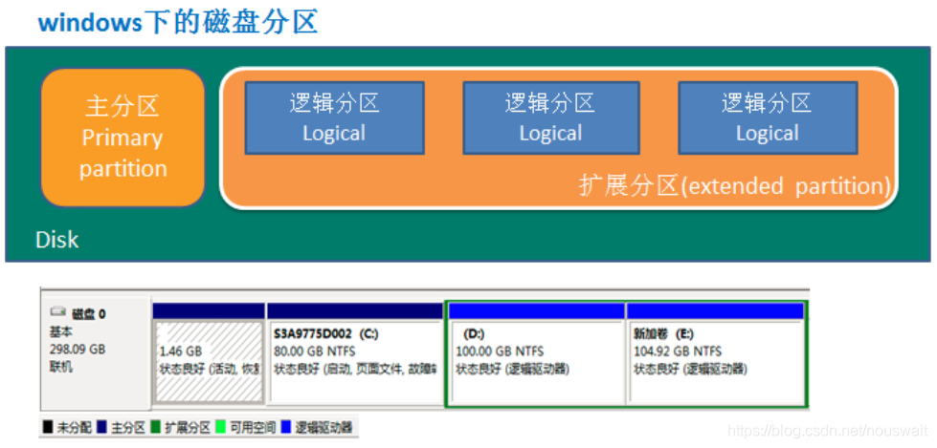Click the 80.00 GB NTFS text
Viewport: 937px width, 448px height.
click(x=314, y=352)
